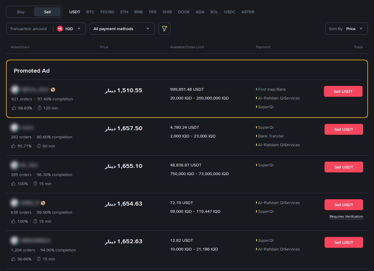
Task: Click the First Iraqi Bank payment label
Action: click(x=272, y=89)
